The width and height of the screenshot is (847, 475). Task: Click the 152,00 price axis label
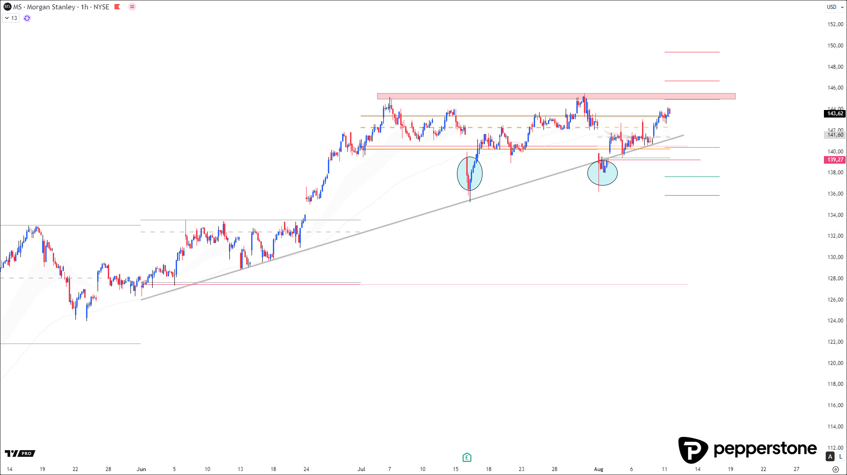tap(835, 24)
